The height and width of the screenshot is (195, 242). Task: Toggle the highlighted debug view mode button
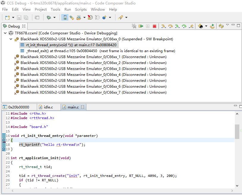[x=65, y=18]
